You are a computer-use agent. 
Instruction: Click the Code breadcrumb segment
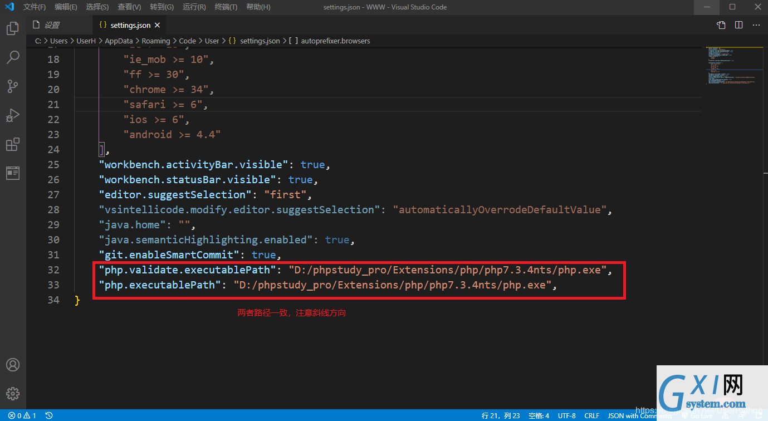187,41
